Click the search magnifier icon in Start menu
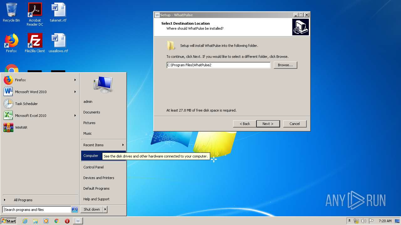 tap(75, 210)
